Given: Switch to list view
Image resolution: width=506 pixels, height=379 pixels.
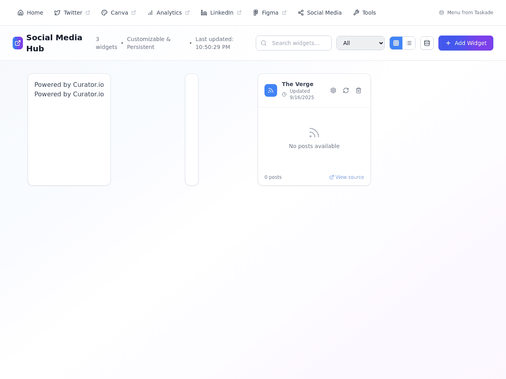Looking at the screenshot, I should coord(409,43).
